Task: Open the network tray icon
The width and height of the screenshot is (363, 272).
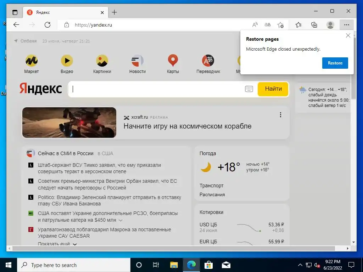Action: click(x=309, y=265)
